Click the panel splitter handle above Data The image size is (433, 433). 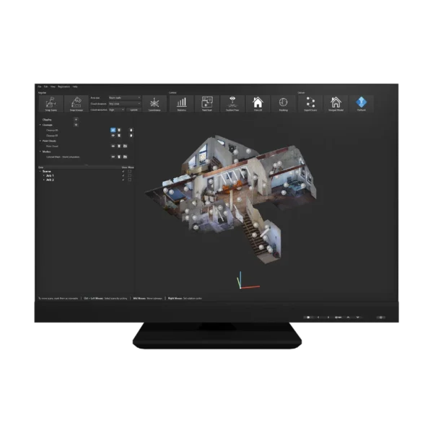pos(86,165)
